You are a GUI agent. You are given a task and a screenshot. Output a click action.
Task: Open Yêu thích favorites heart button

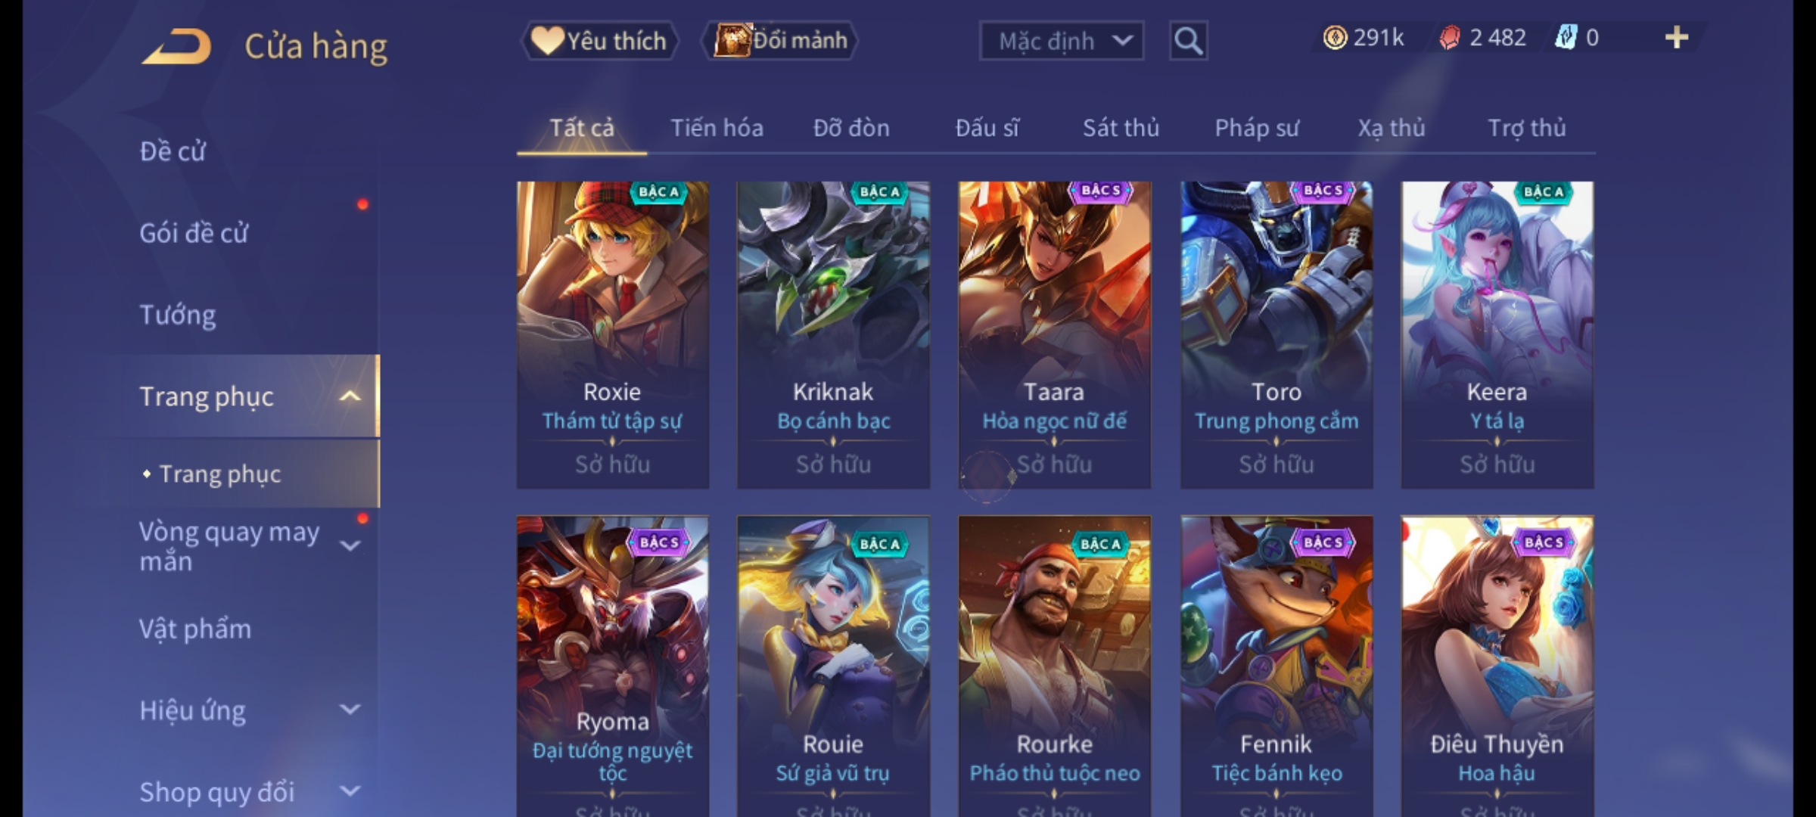599,41
